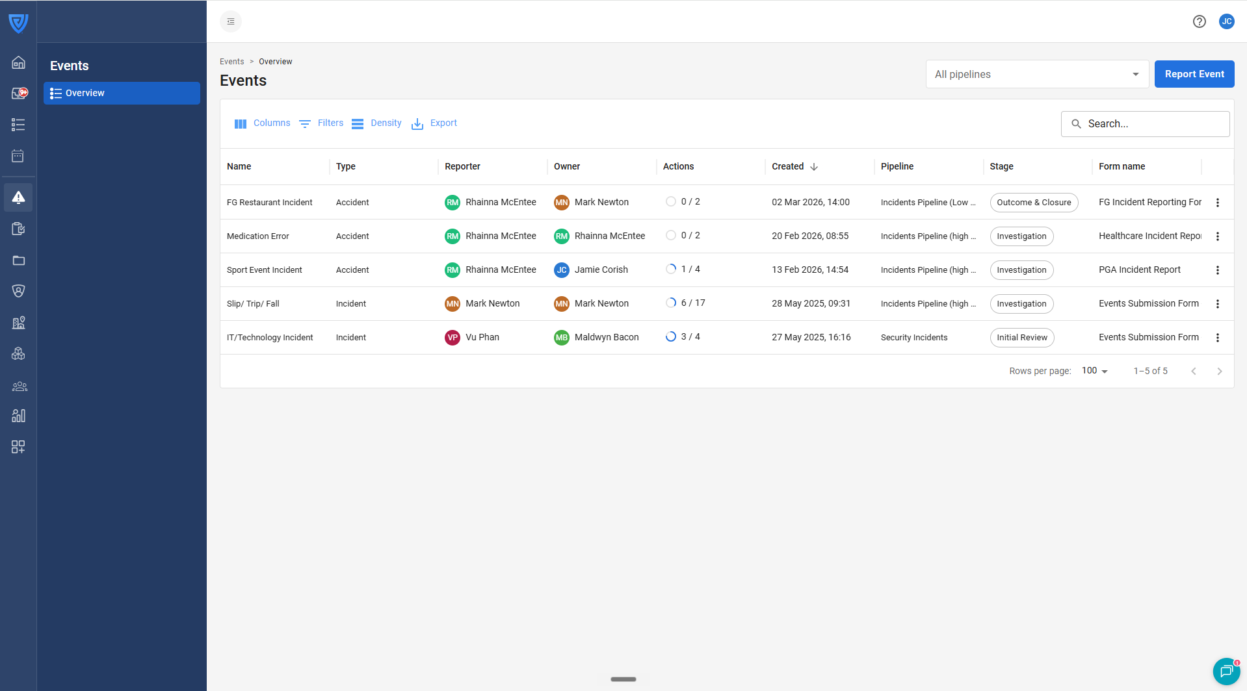
Task: Export the events table
Action: tap(434, 123)
